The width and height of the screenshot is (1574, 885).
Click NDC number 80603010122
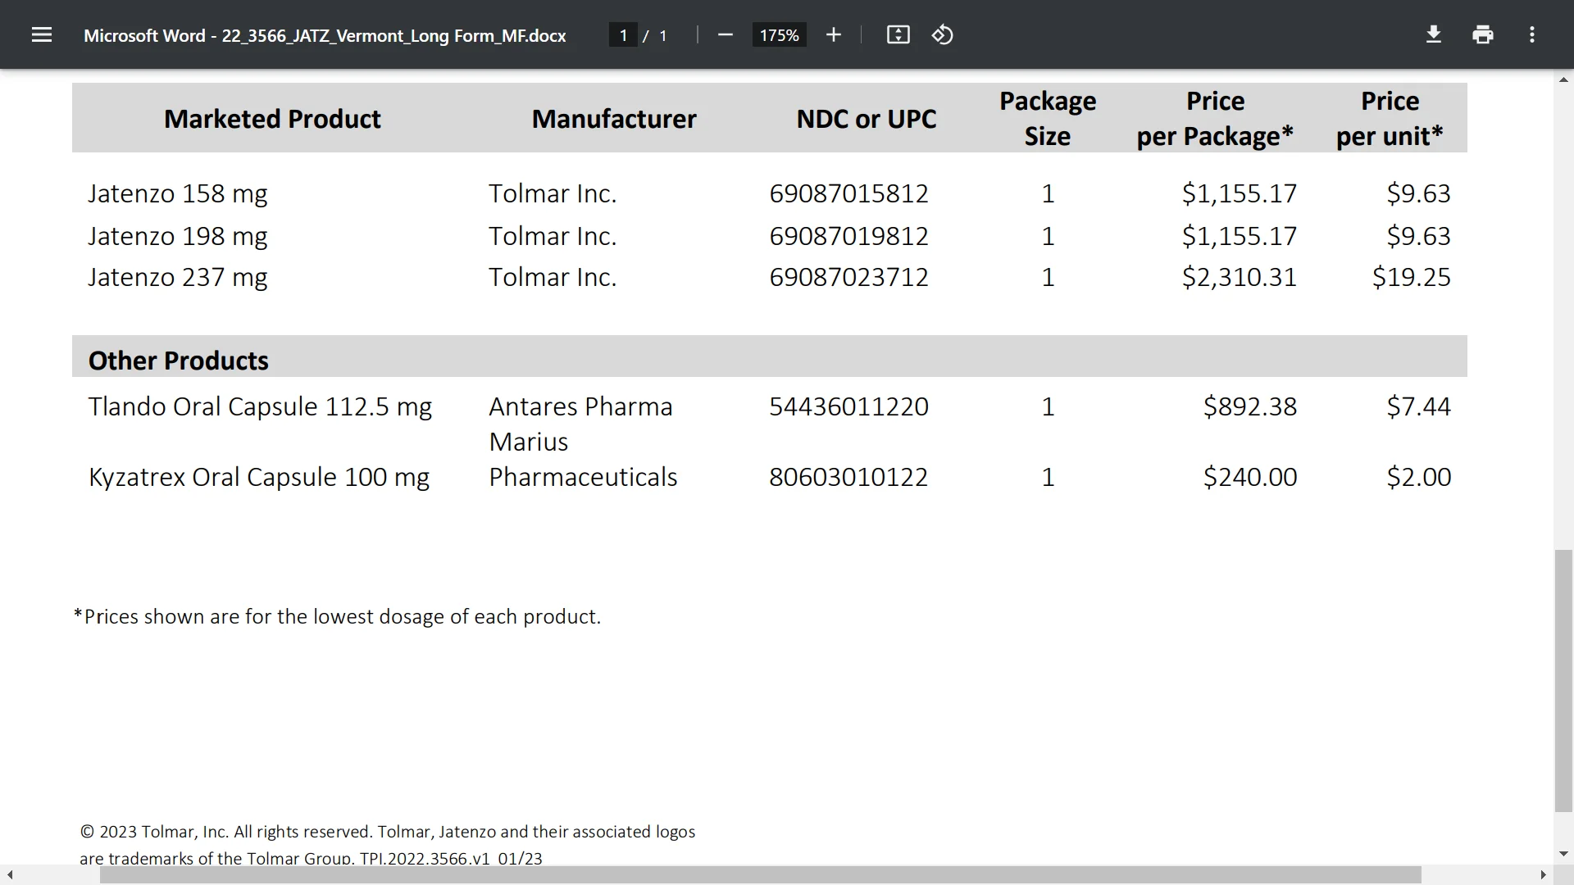pos(848,477)
